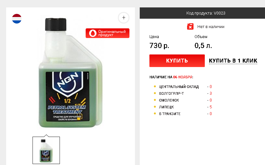Click the oil drop icon on the original product badge
The image size is (265, 165).
click(x=93, y=33)
